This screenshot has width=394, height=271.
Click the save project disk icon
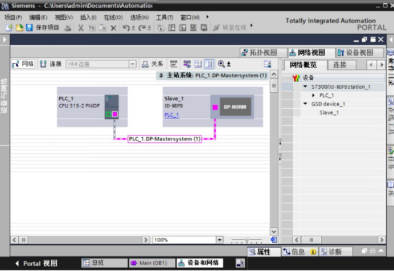(x=30, y=27)
